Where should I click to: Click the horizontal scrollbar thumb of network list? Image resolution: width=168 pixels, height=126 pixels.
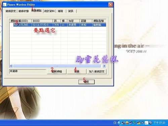pyautogui.click(x=57, y=66)
